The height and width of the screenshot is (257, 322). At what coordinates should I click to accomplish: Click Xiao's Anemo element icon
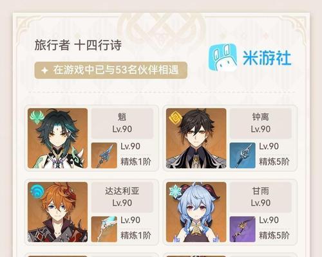click(x=37, y=117)
